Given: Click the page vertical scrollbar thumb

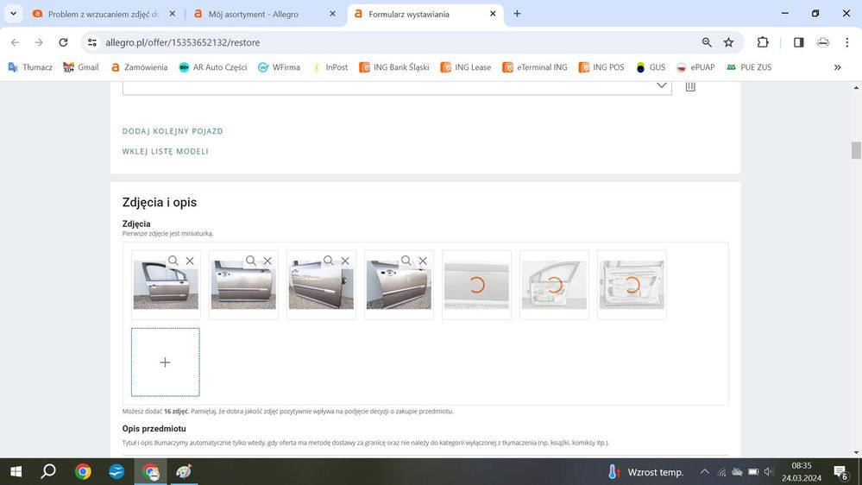Looking at the screenshot, I should (856, 151).
